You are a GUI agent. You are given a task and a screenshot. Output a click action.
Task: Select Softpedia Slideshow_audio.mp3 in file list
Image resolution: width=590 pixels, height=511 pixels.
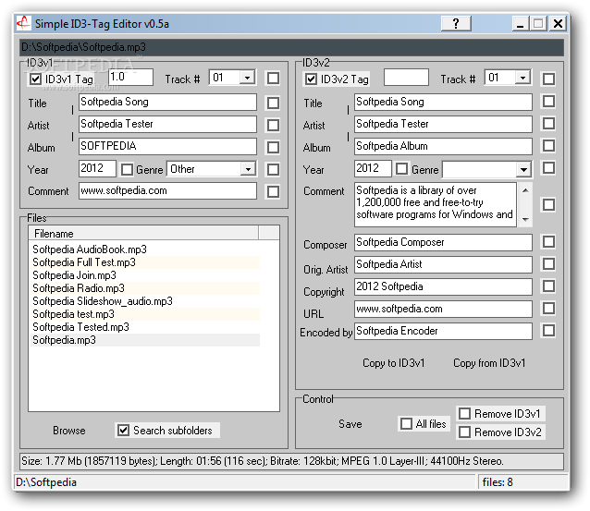tap(145, 301)
